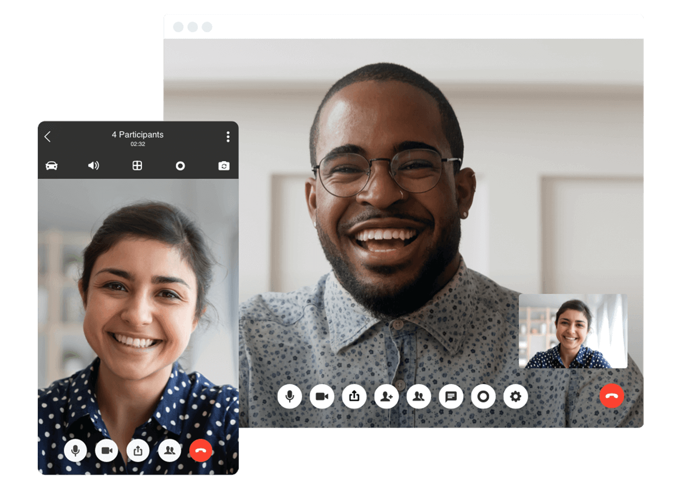Toggle the speaker output on mobile
The height and width of the screenshot is (488, 685).
pyautogui.click(x=93, y=166)
